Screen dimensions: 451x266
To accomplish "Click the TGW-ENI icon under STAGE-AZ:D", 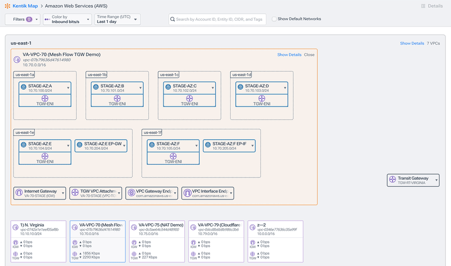I will click(x=262, y=99).
